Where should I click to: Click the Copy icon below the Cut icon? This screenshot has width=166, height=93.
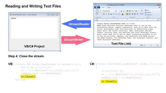pyautogui.click(x=100, y=13)
